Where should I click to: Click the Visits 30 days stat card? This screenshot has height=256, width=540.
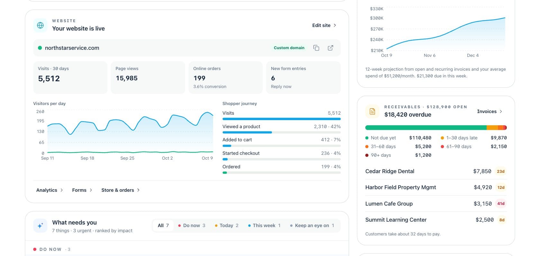[x=70, y=77]
